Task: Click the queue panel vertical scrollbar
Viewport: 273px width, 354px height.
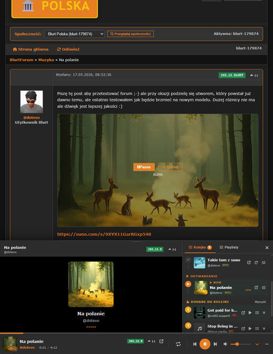Action: (271, 299)
